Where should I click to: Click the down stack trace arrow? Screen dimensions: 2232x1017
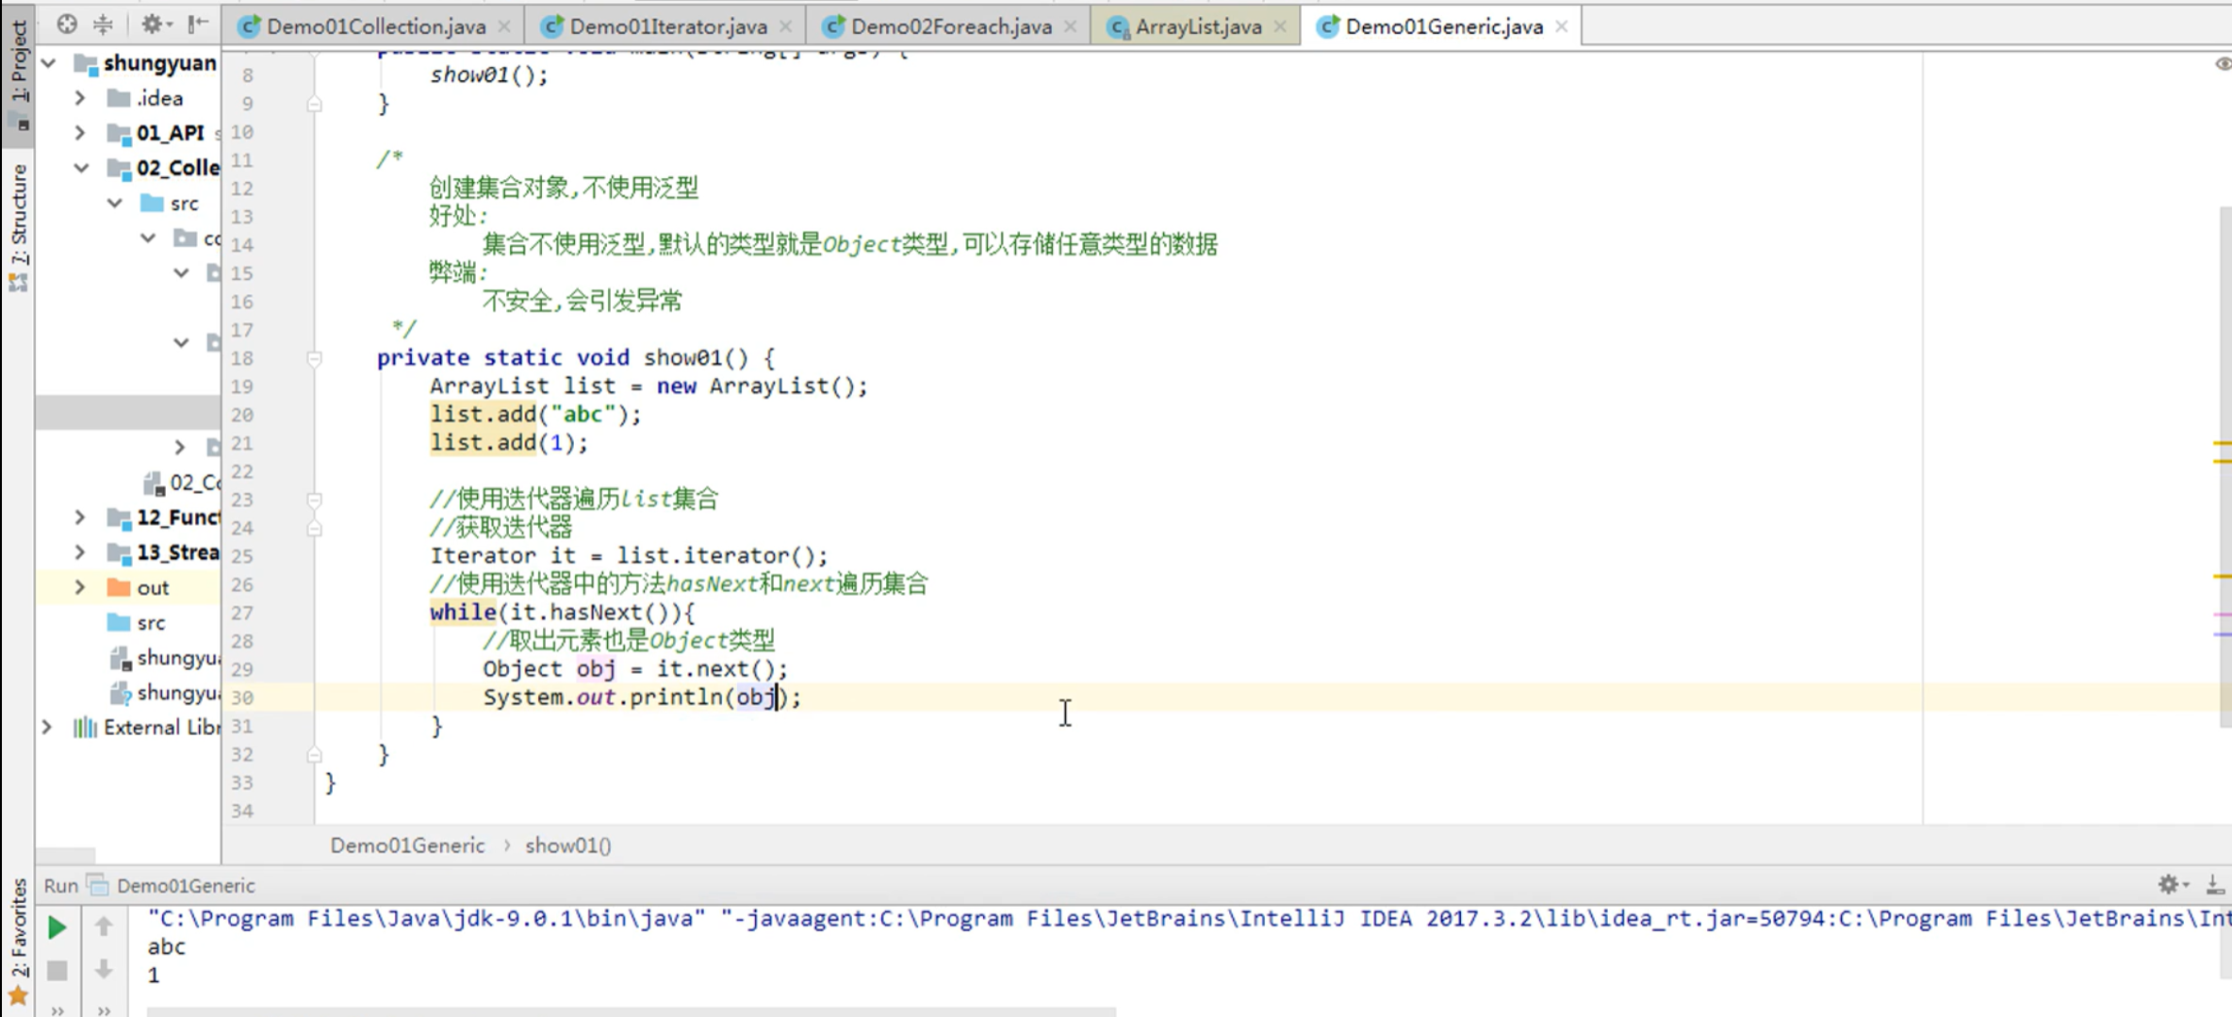104,970
